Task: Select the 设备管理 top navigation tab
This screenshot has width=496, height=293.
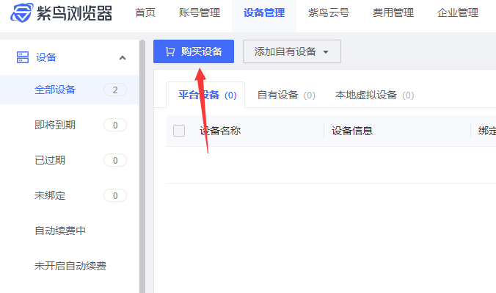Action: pyautogui.click(x=264, y=12)
